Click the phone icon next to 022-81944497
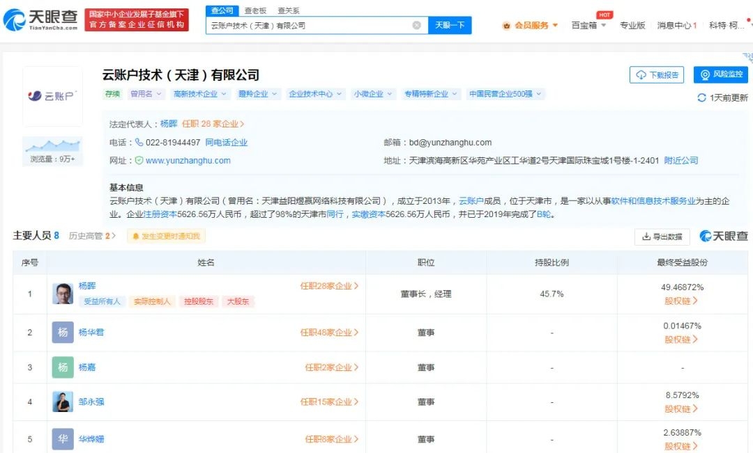The height and width of the screenshot is (453, 753). (139, 143)
